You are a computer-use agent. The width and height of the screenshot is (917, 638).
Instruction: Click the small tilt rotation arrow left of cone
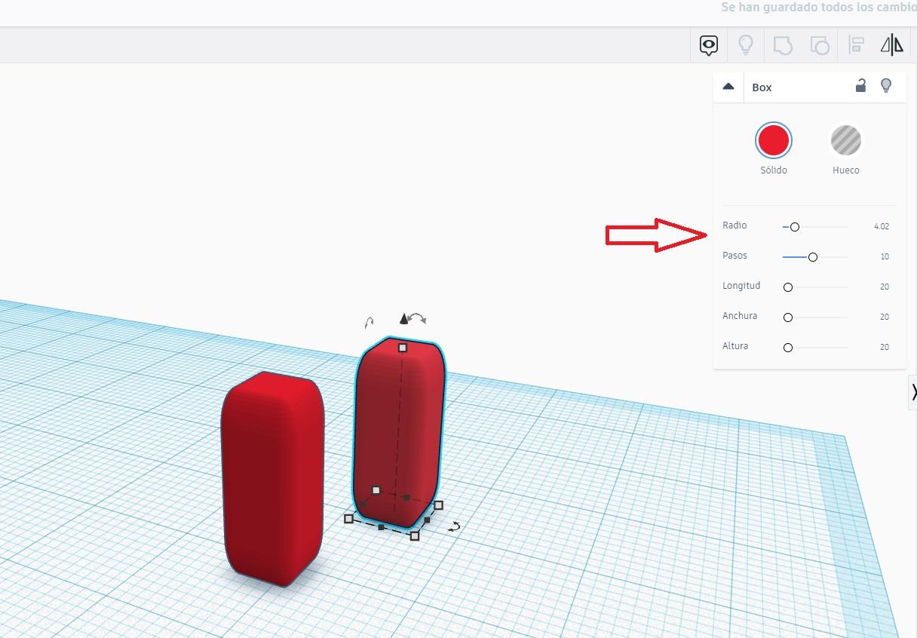pyautogui.click(x=369, y=323)
